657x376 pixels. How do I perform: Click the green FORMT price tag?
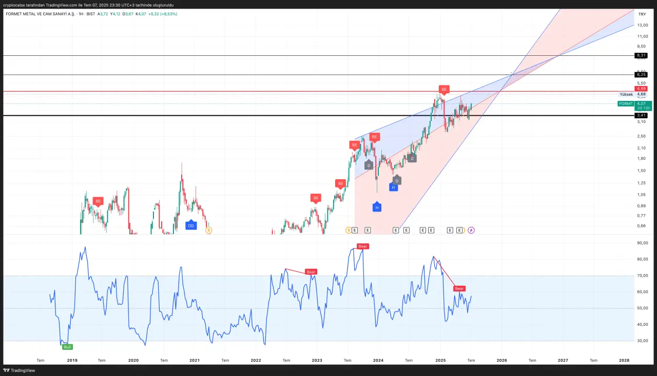click(x=626, y=103)
